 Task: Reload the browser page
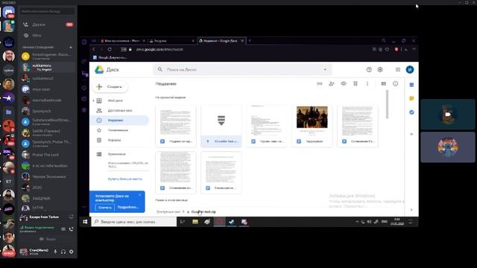click(x=110, y=50)
